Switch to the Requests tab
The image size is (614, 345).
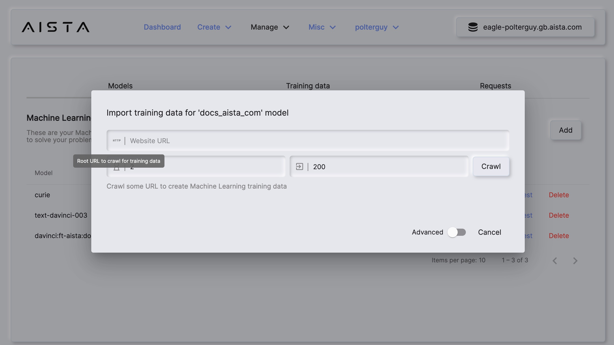[x=495, y=86]
